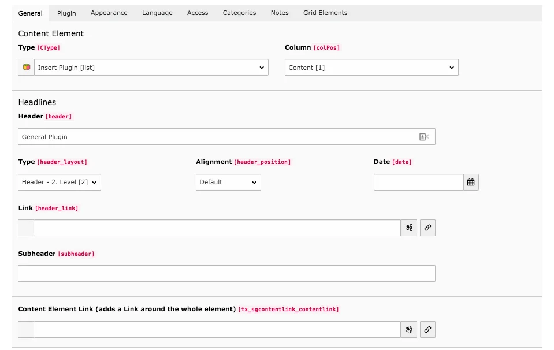Image resolution: width=554 pixels, height=350 pixels.
Task: Open the link browser for Content Element Link
Action: click(427, 329)
